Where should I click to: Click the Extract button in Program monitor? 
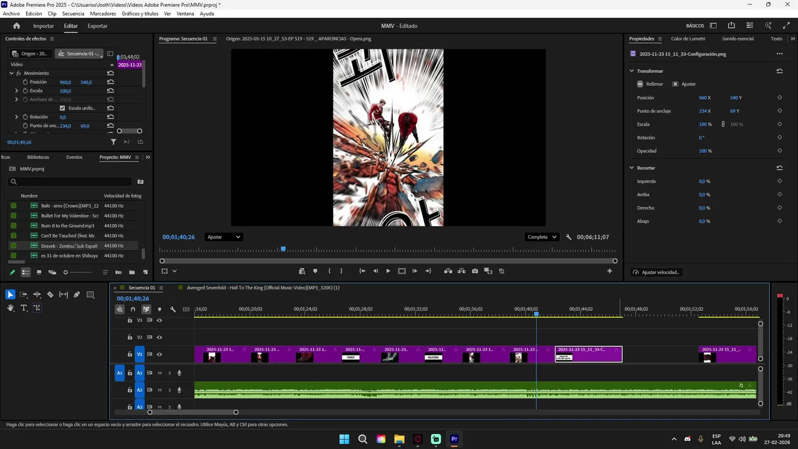[461, 271]
